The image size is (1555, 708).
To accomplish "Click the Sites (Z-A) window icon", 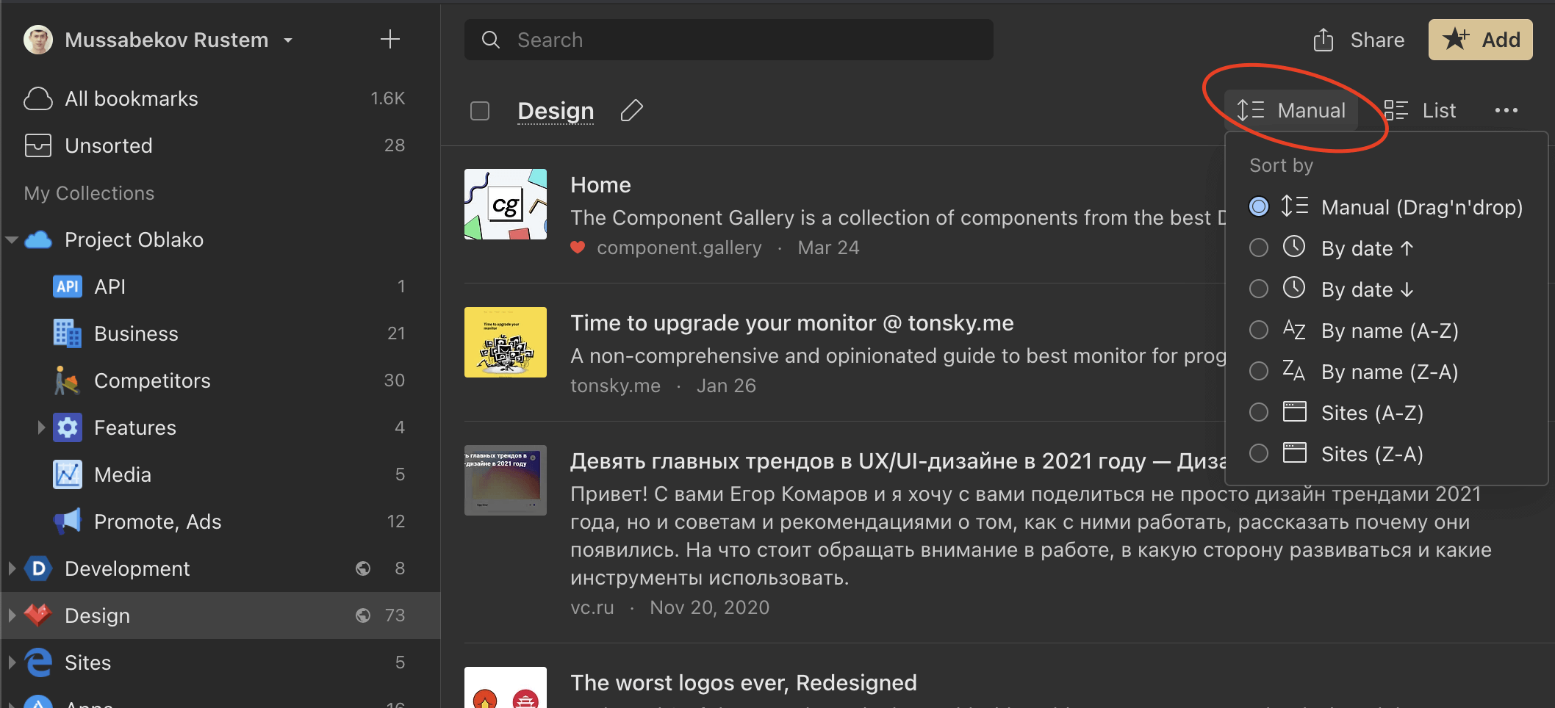I will pos(1294,452).
